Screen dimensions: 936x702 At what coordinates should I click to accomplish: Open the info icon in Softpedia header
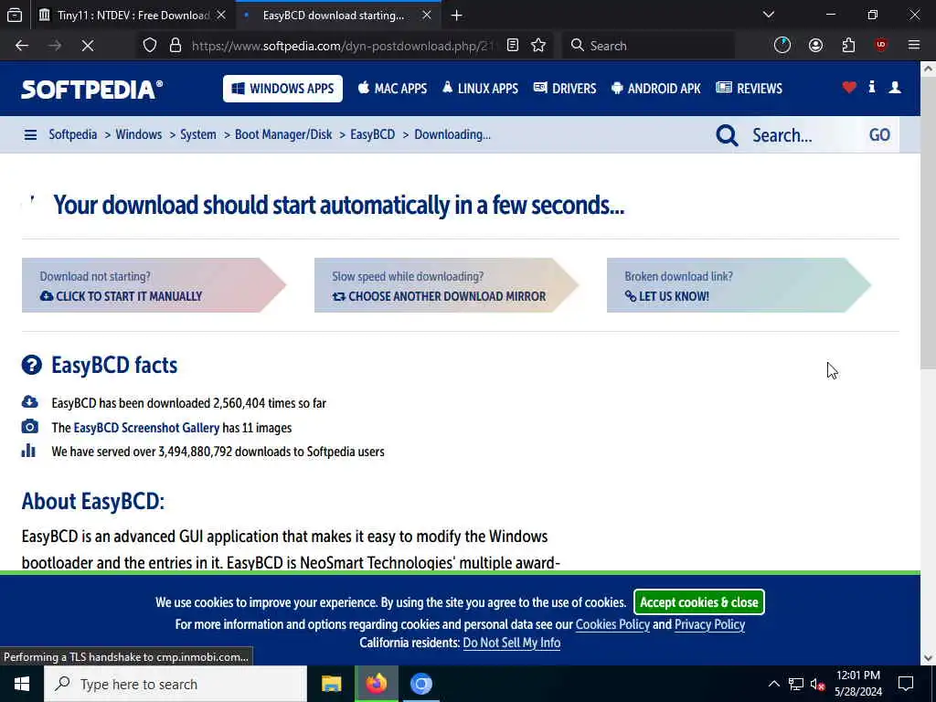pyautogui.click(x=872, y=87)
